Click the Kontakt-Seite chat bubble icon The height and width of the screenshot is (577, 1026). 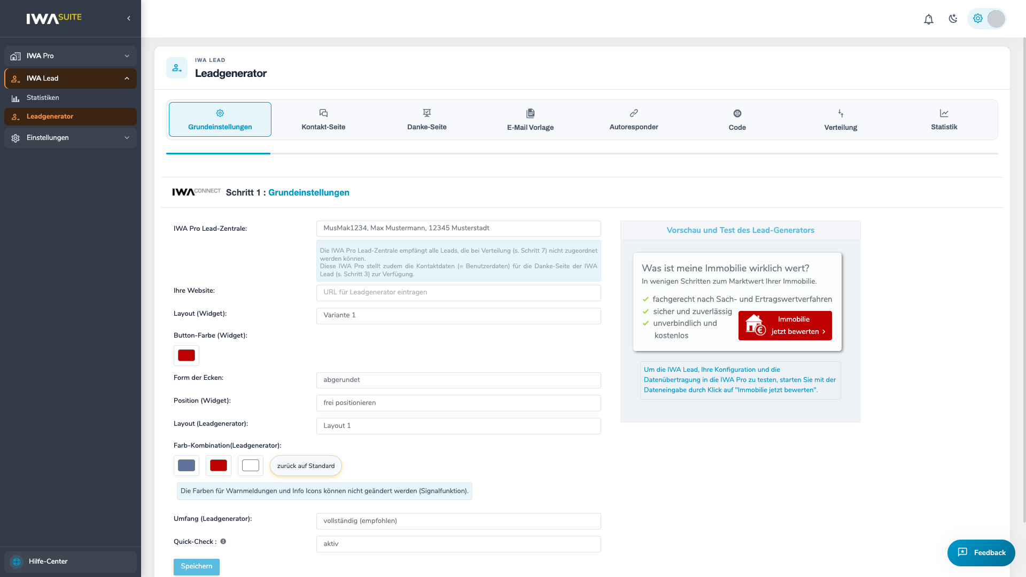323,113
